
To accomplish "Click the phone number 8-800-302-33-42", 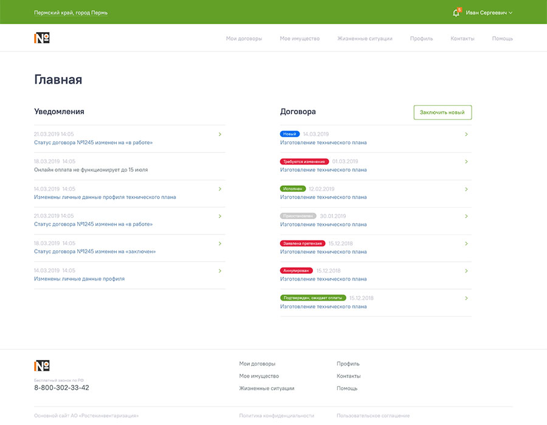I will click(x=61, y=387).
